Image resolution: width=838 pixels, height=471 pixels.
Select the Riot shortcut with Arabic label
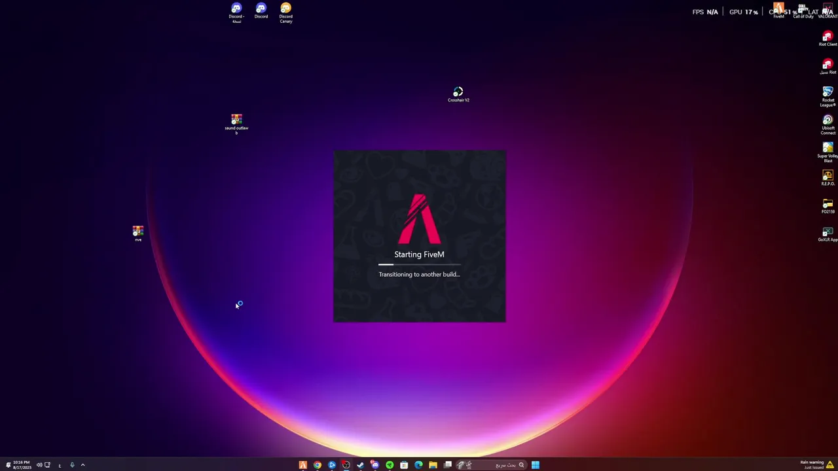828,66
